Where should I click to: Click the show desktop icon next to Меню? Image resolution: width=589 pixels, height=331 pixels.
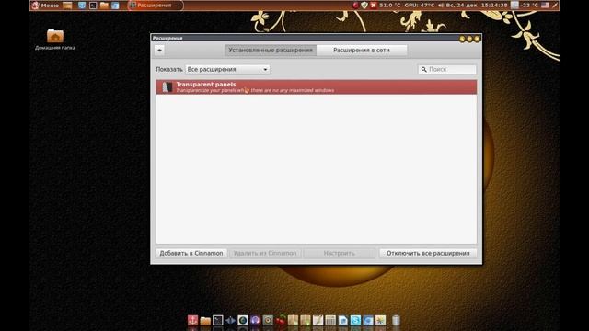[67, 6]
